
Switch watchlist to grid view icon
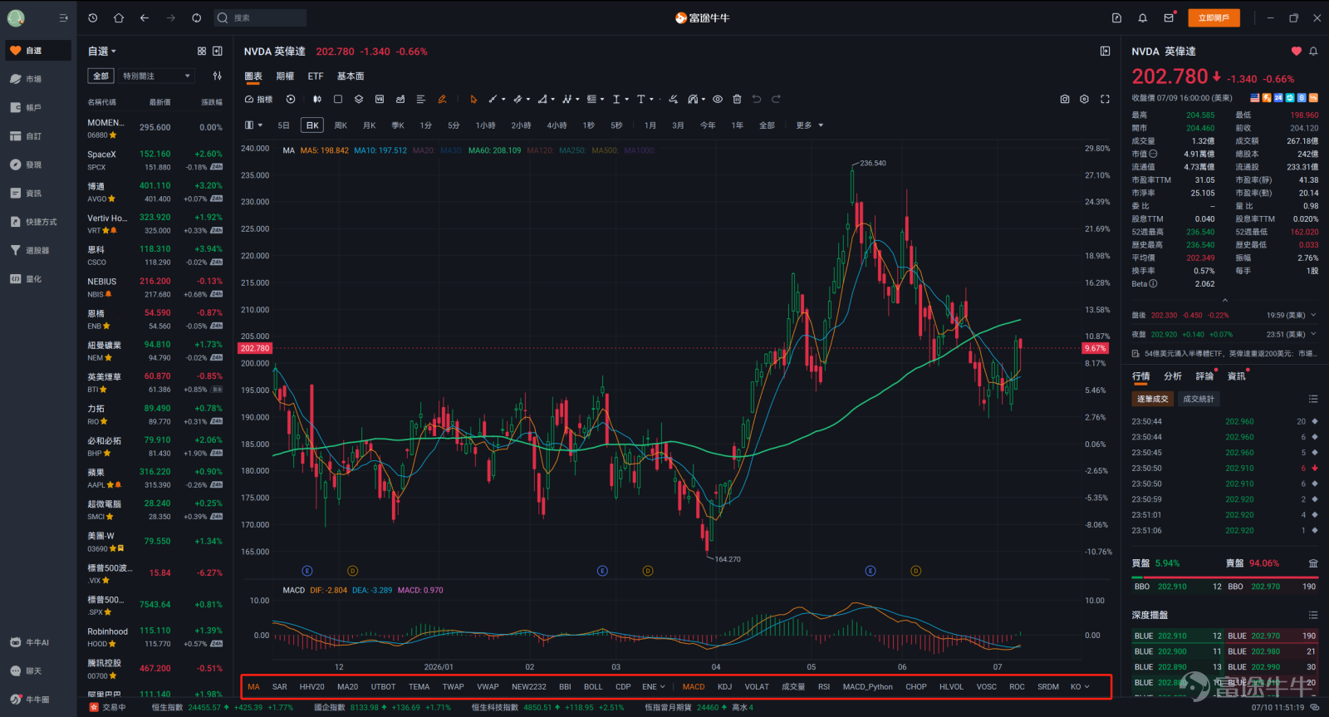[x=202, y=52]
